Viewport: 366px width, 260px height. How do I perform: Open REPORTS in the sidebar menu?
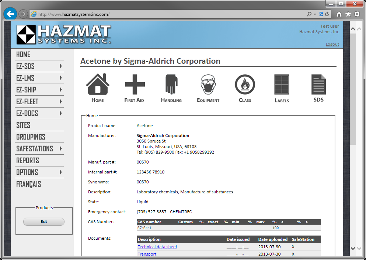[28, 161]
